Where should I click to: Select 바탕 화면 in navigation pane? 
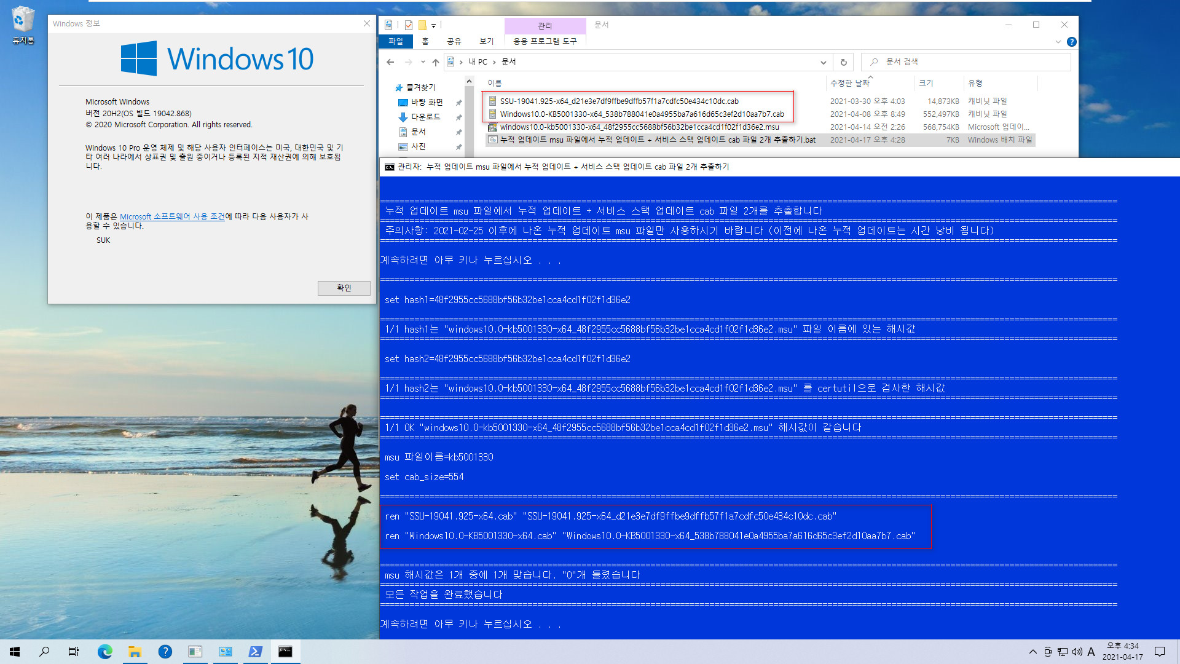(x=427, y=102)
